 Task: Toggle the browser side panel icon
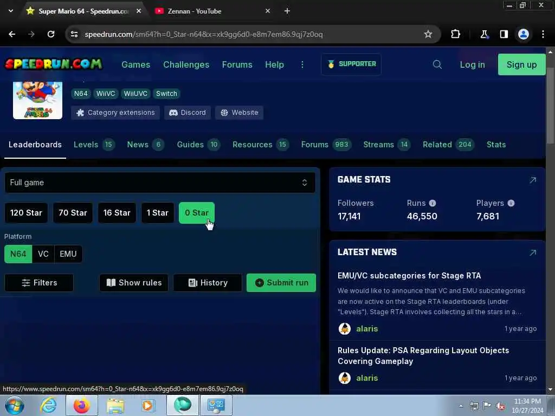[x=504, y=34]
